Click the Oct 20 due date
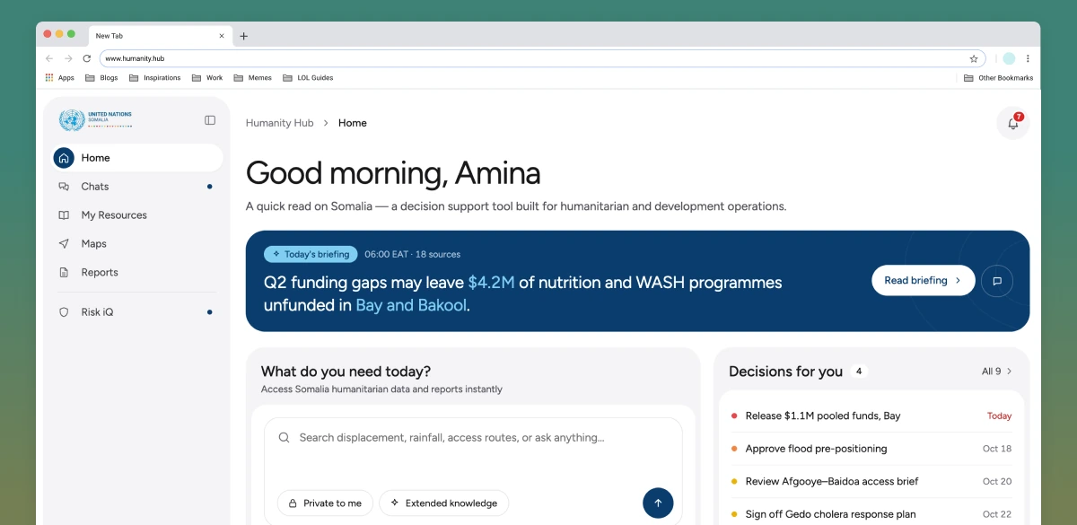This screenshot has height=525, width=1077. [997, 482]
